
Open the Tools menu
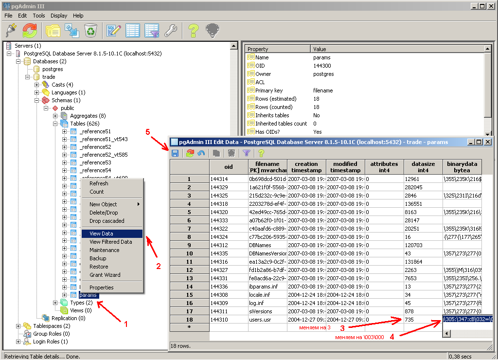[39, 16]
